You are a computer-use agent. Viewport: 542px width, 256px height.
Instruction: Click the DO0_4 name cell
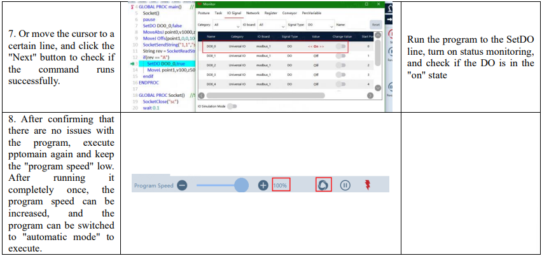coord(211,85)
